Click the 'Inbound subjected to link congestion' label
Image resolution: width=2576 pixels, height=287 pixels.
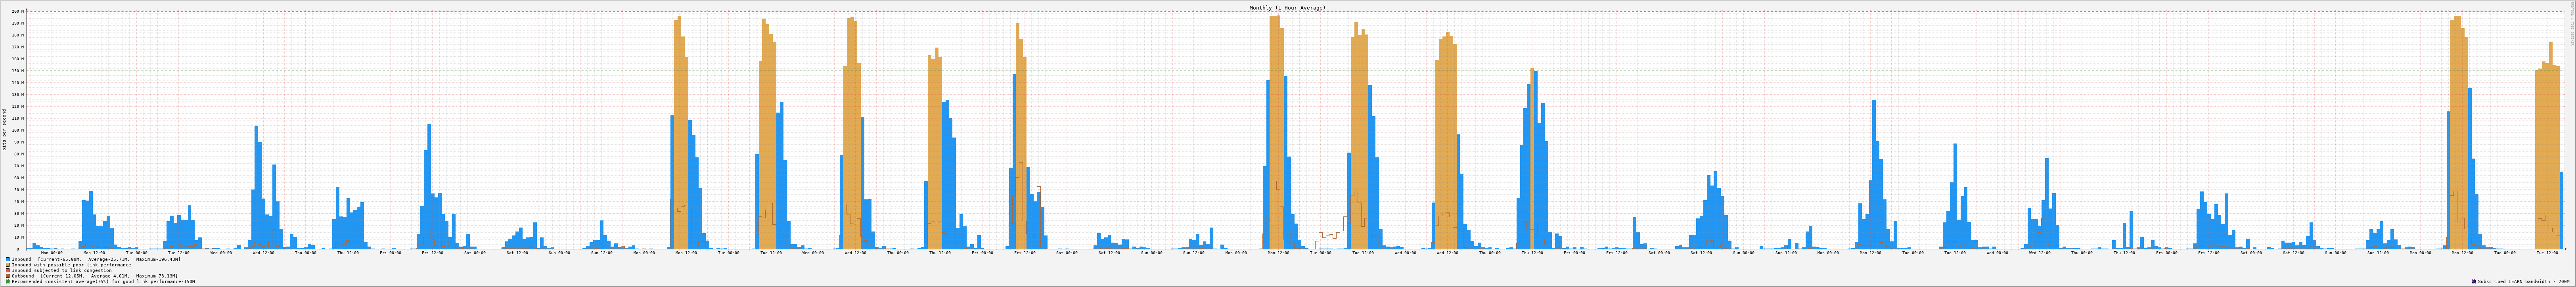(x=62, y=270)
